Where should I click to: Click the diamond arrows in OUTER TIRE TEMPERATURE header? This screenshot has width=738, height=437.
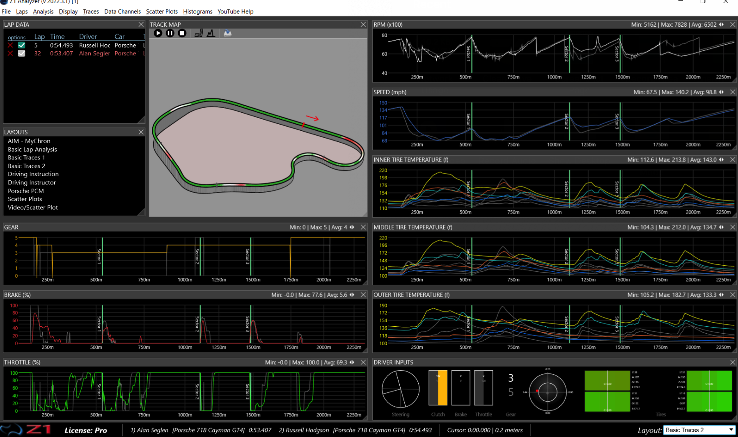tap(721, 295)
